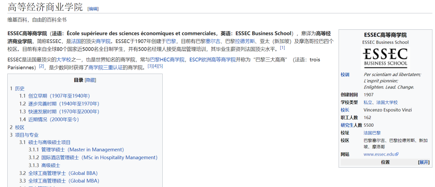Open the 法国大学校 link in infobox
This screenshot has width=435, height=187.
pos(387,102)
